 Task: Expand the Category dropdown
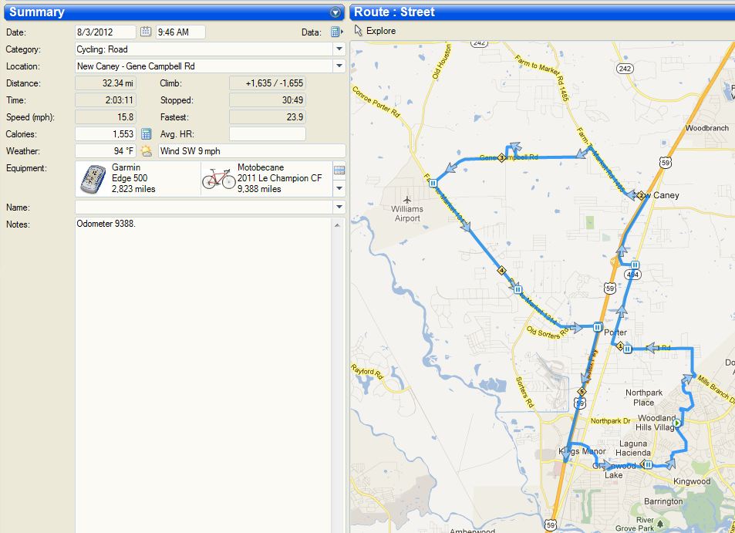tap(339, 49)
